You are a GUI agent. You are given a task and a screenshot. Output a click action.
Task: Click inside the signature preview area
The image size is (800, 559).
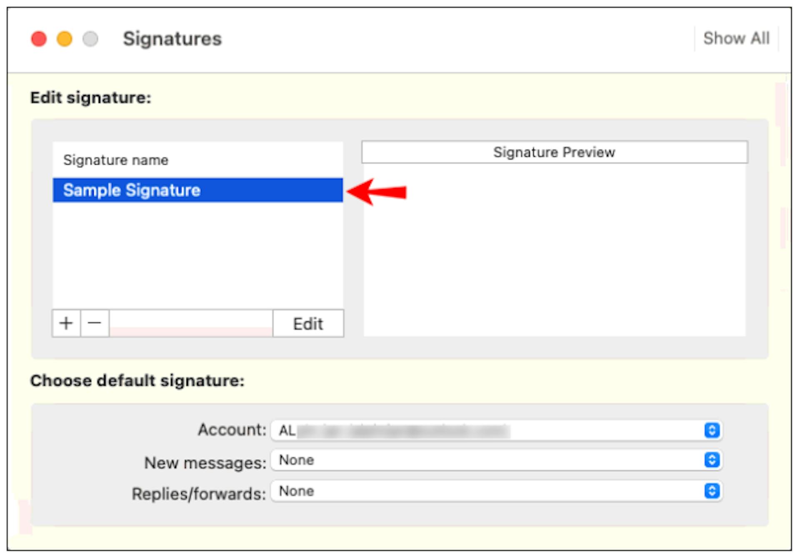555,250
